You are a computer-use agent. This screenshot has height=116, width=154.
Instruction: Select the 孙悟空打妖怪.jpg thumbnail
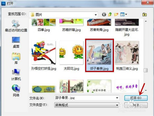[x=44, y=53]
